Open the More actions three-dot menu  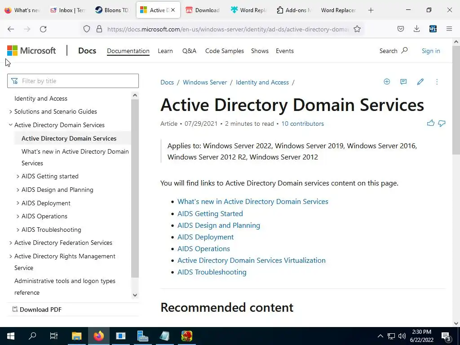pyautogui.click(x=437, y=82)
